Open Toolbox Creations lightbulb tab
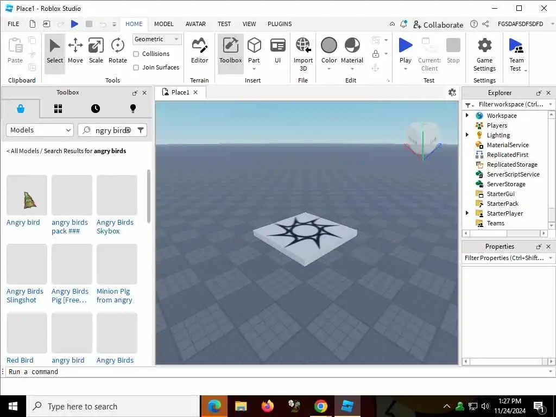Viewport: 556px width, 417px height. 133,109
